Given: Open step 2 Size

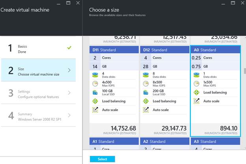Looking at the screenshot, I should pyautogui.click(x=39, y=70).
